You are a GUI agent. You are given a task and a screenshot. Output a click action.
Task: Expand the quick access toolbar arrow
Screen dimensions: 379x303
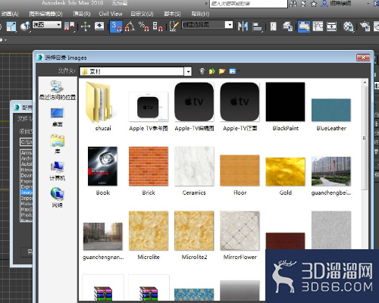click(5, 40)
